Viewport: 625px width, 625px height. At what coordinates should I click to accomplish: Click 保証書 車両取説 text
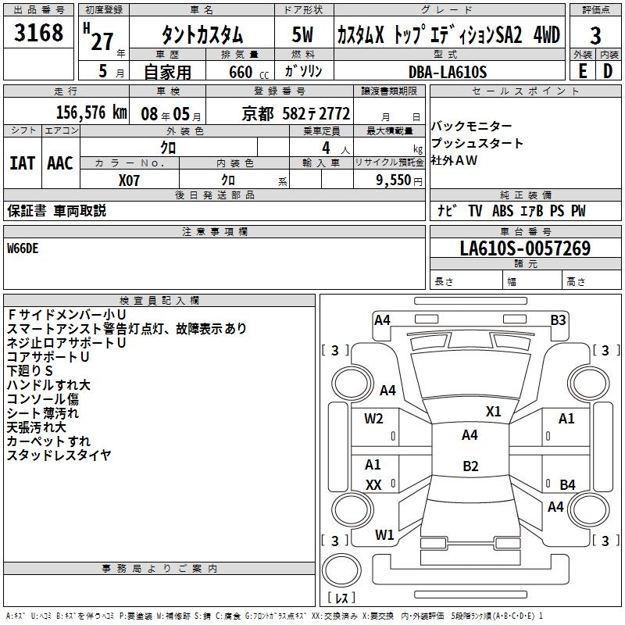[x=56, y=211]
